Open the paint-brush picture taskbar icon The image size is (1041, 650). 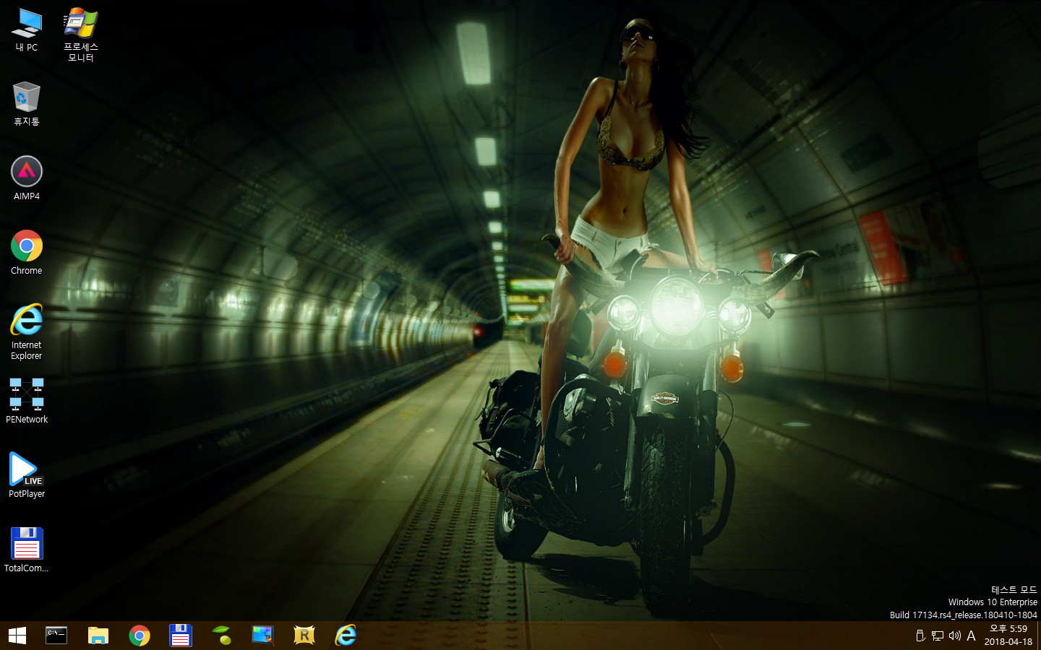(263, 636)
